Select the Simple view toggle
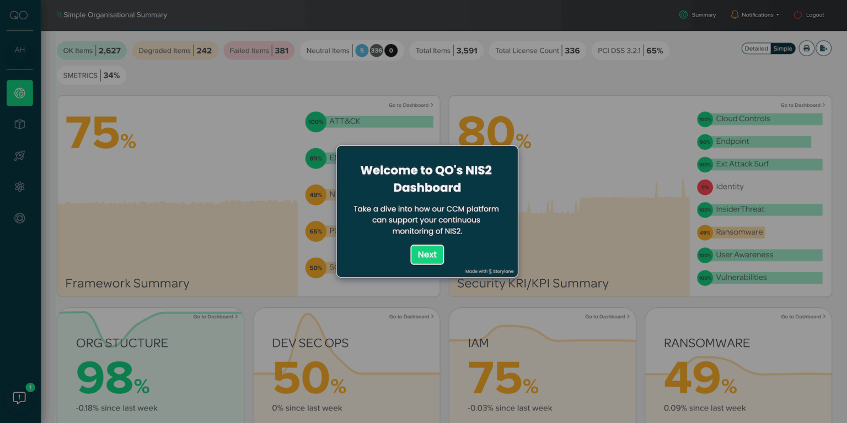 [x=782, y=48]
